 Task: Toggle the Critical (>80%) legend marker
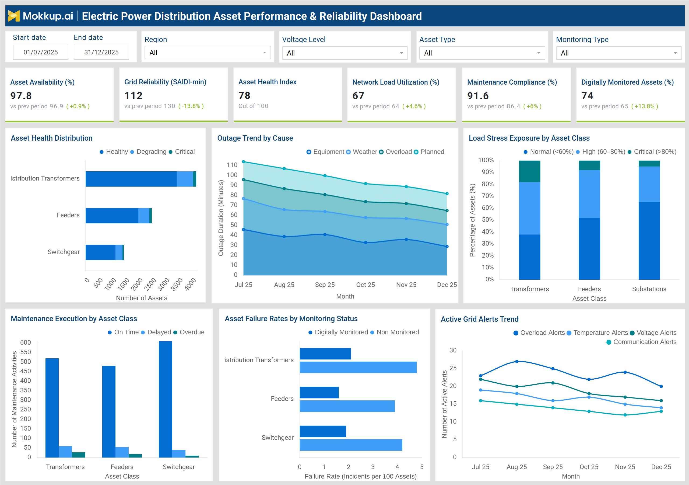click(630, 152)
